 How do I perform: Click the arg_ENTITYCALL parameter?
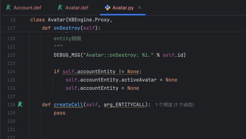(x=124, y=105)
